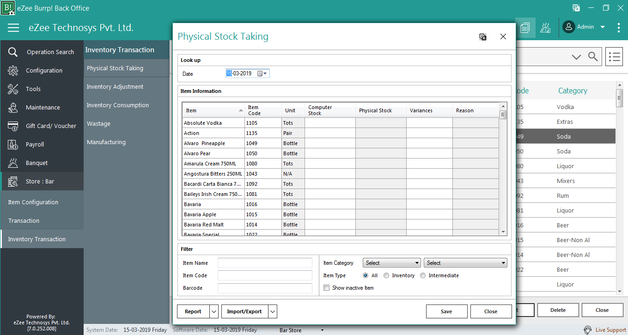Click Close in the background window
628x335 pixels.
point(602,310)
